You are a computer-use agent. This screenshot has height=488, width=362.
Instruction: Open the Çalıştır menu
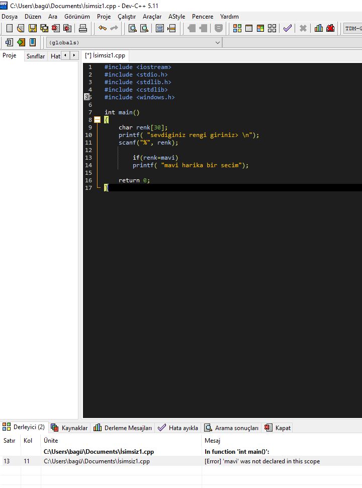[x=127, y=17]
